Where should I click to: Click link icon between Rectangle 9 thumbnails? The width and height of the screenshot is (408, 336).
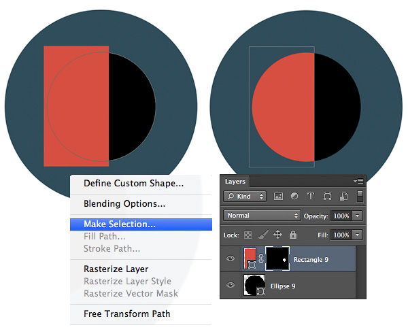tap(261, 258)
